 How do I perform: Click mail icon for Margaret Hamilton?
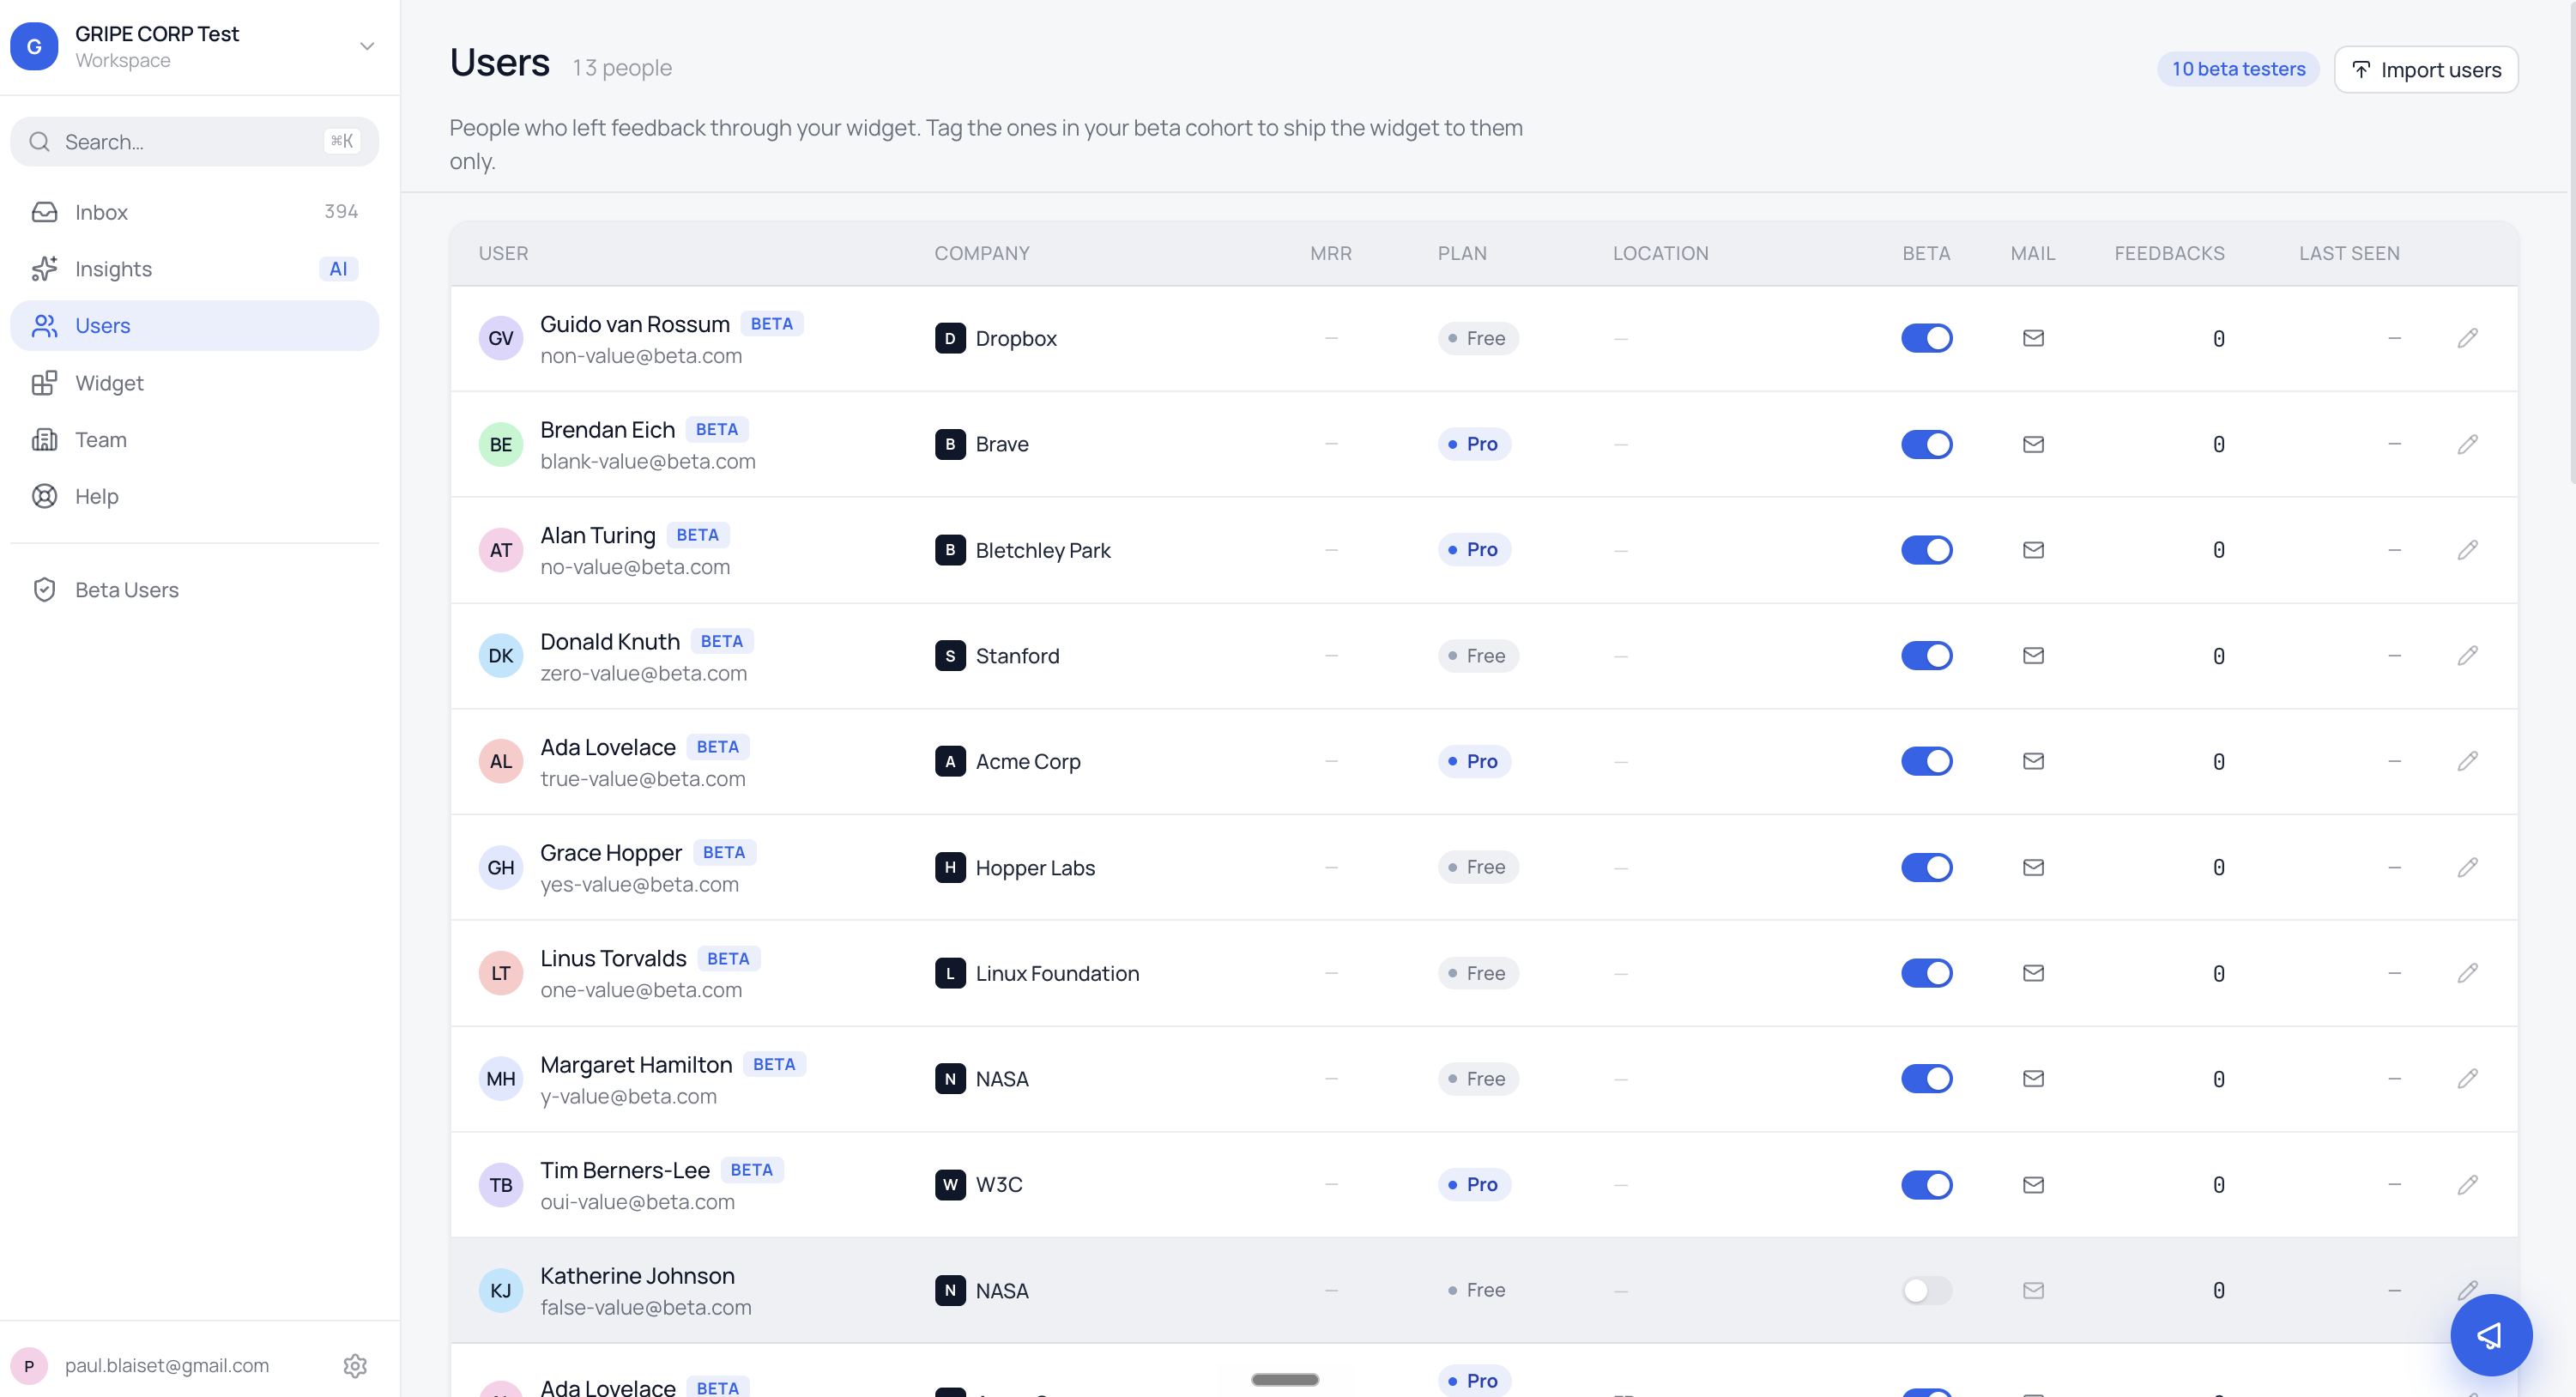(x=2033, y=1078)
